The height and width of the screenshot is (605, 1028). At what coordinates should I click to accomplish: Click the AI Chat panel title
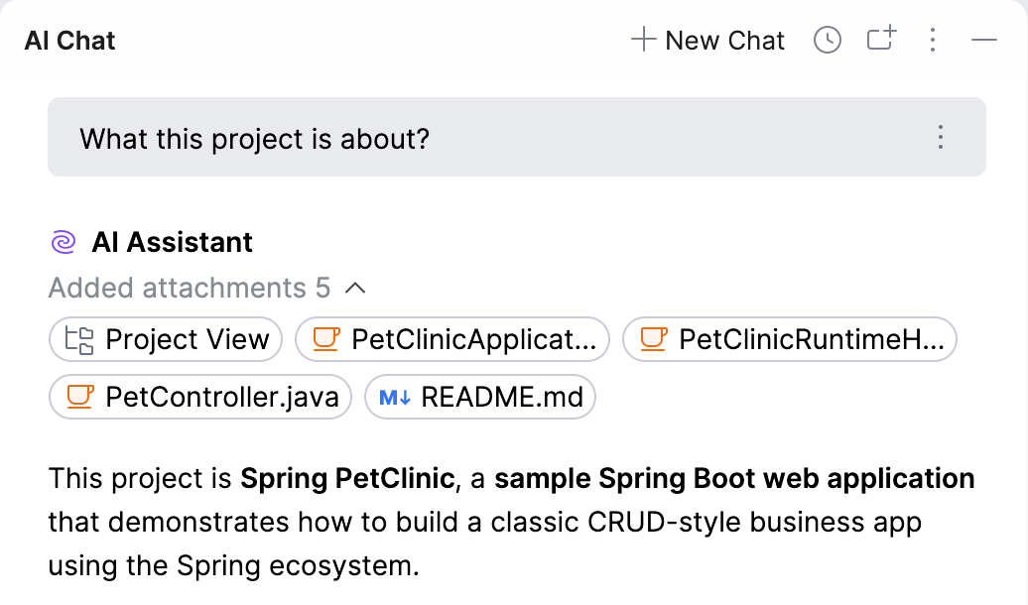point(70,41)
